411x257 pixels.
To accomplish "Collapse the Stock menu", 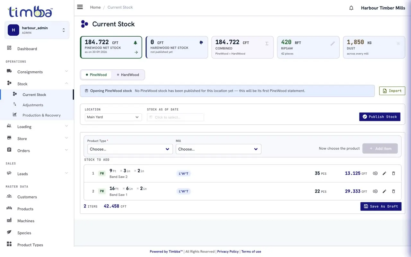I will point(37,84).
